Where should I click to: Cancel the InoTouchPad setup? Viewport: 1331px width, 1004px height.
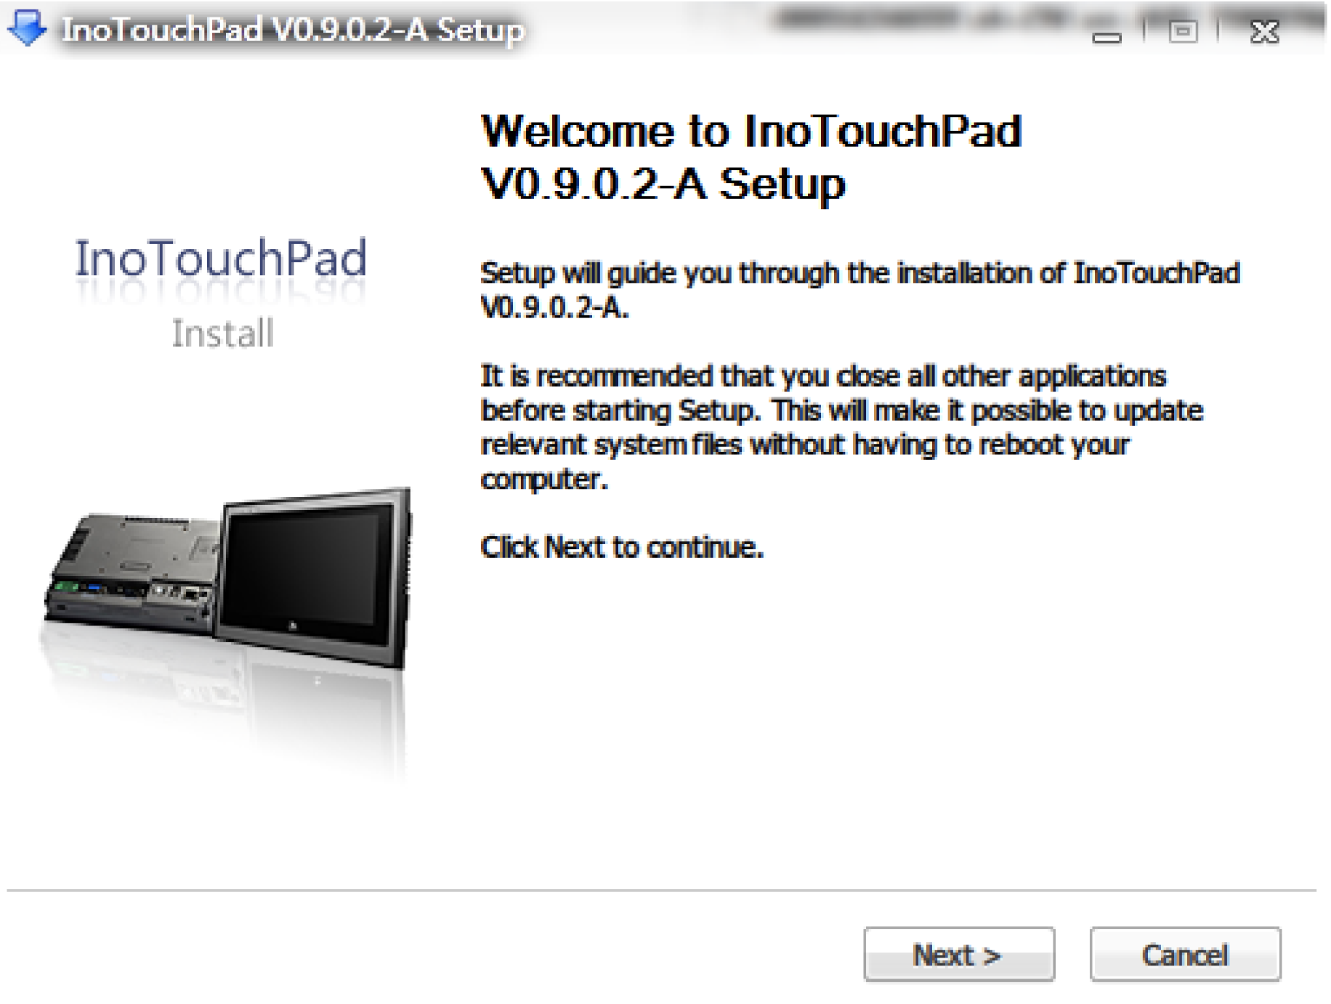pyautogui.click(x=1185, y=955)
